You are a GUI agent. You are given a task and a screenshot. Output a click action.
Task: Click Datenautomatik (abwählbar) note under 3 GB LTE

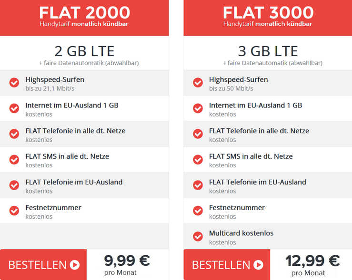point(272,63)
